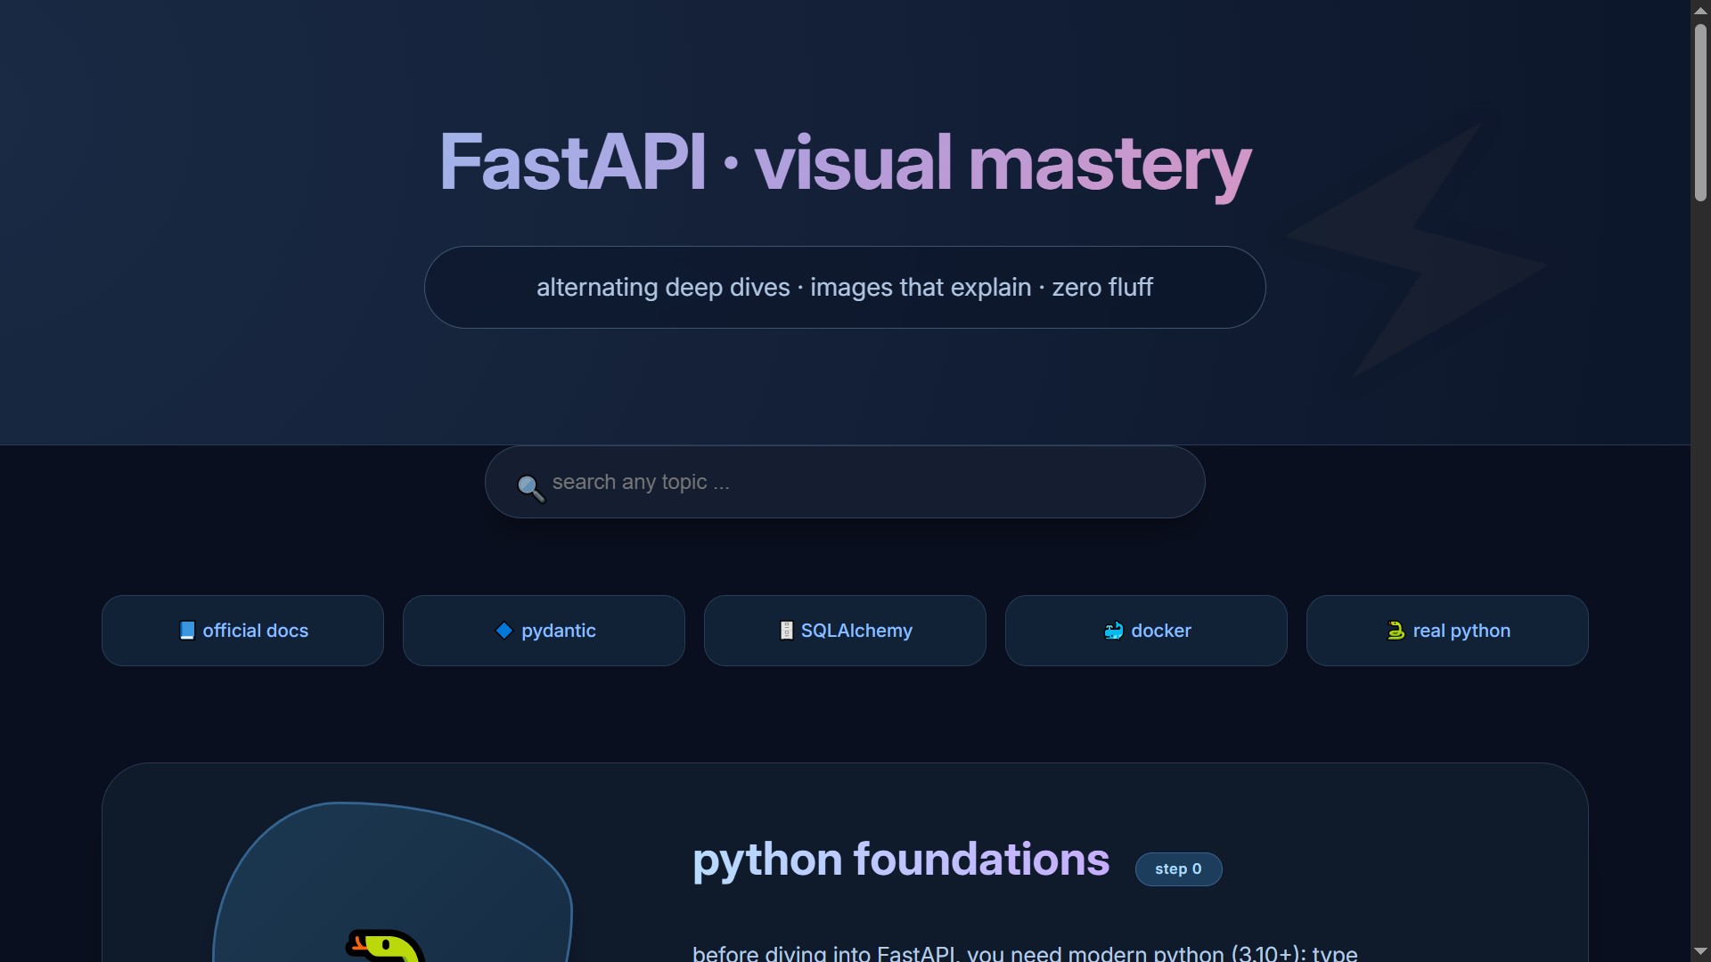This screenshot has height=962, width=1711.
Task: Click the "python foundations" heading
Action: [x=901, y=860]
